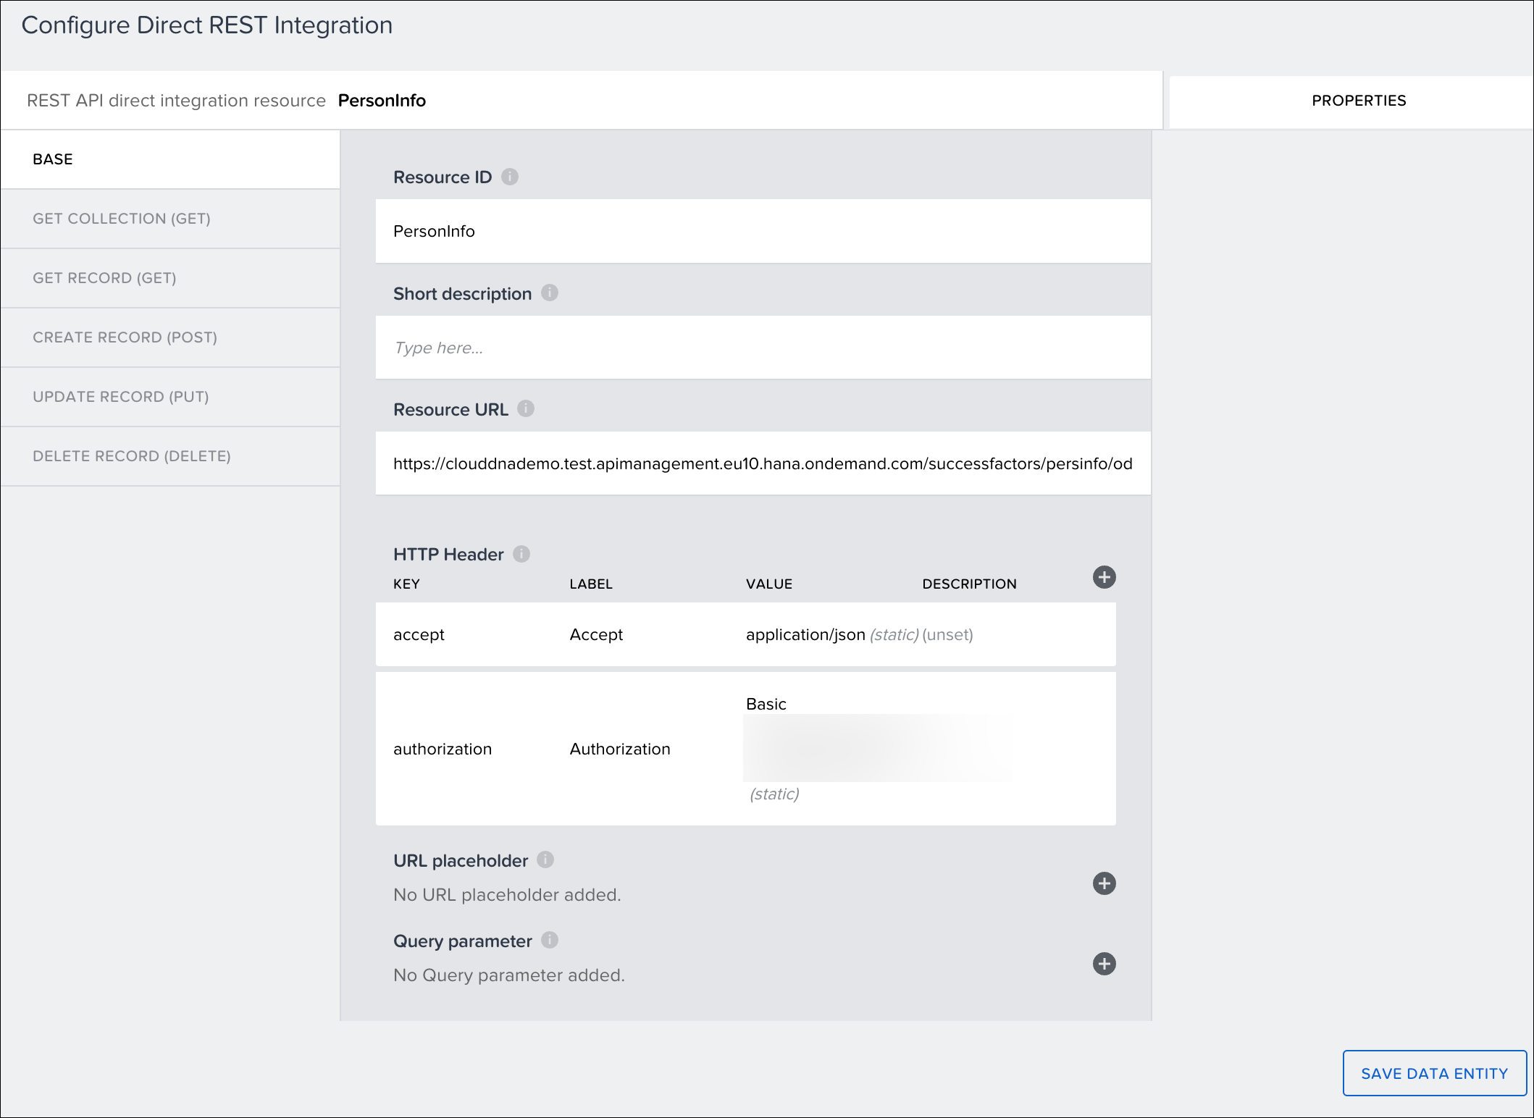This screenshot has width=1534, height=1118.
Task: Click the Authorization label cell
Action: pos(620,749)
